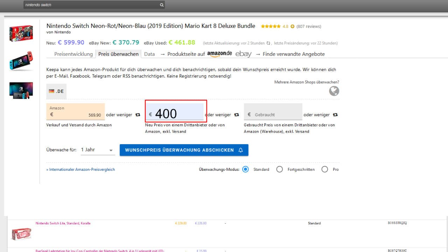Select the Pro monitoring mode

(325, 169)
